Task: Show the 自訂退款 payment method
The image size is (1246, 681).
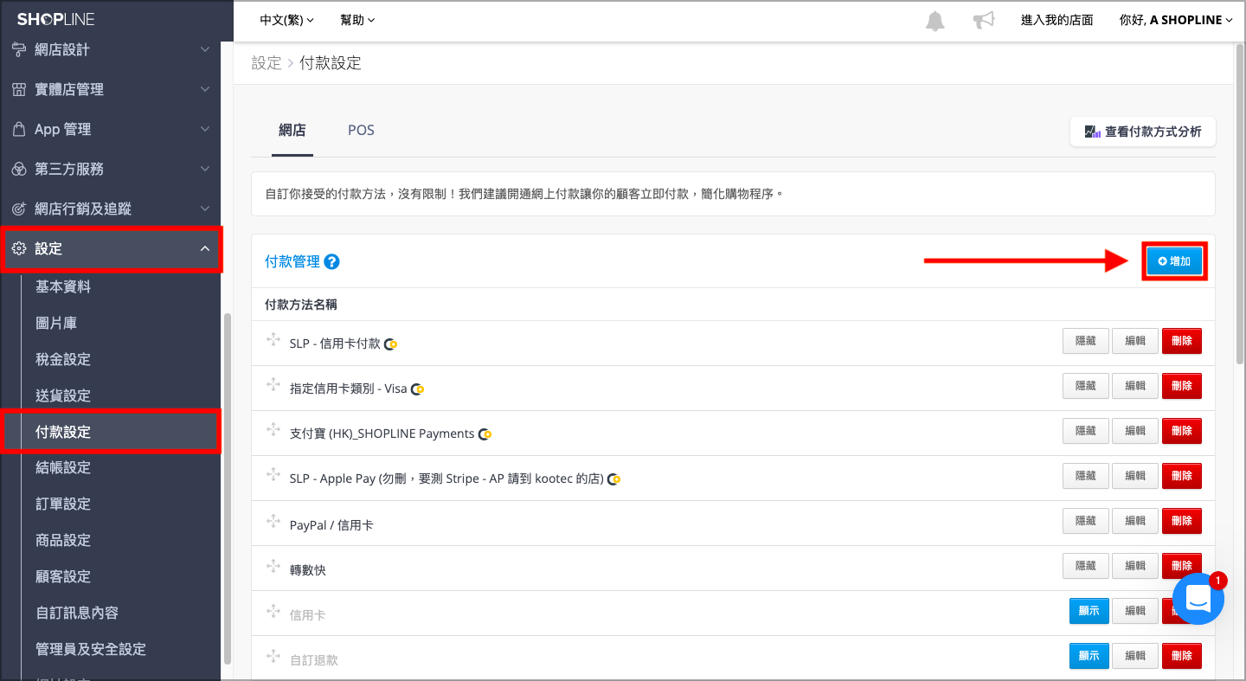Action: [x=1089, y=656]
